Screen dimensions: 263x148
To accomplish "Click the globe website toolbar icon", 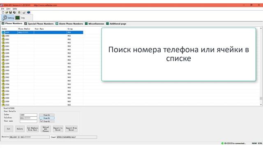I will tap(29, 12).
